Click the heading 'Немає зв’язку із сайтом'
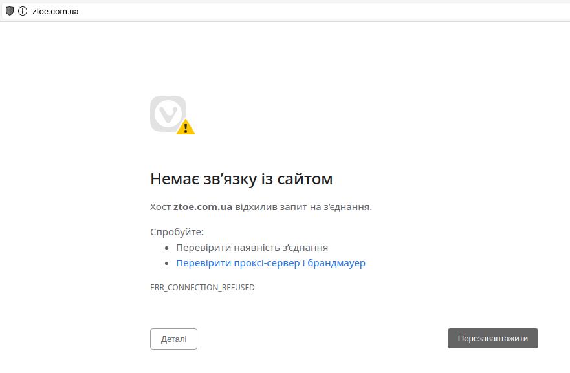570x373 pixels. pyautogui.click(x=241, y=178)
